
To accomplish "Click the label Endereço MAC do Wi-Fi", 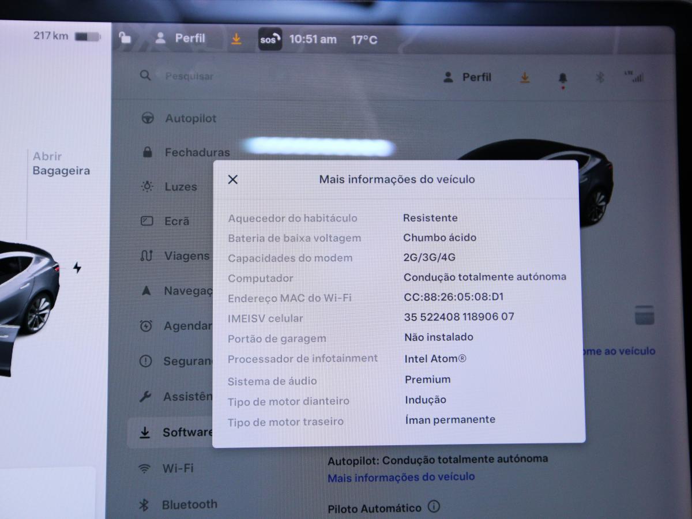I will [x=289, y=298].
